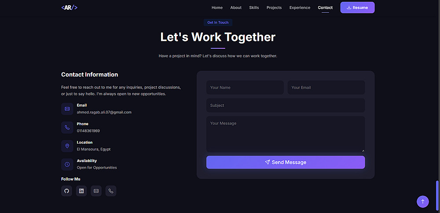Focus the Your Name input field
The height and width of the screenshot is (213, 440).
pos(245,87)
